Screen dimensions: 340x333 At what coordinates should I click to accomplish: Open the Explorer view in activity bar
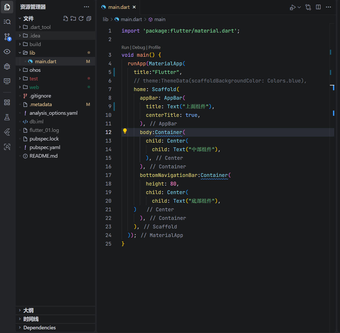7,7
